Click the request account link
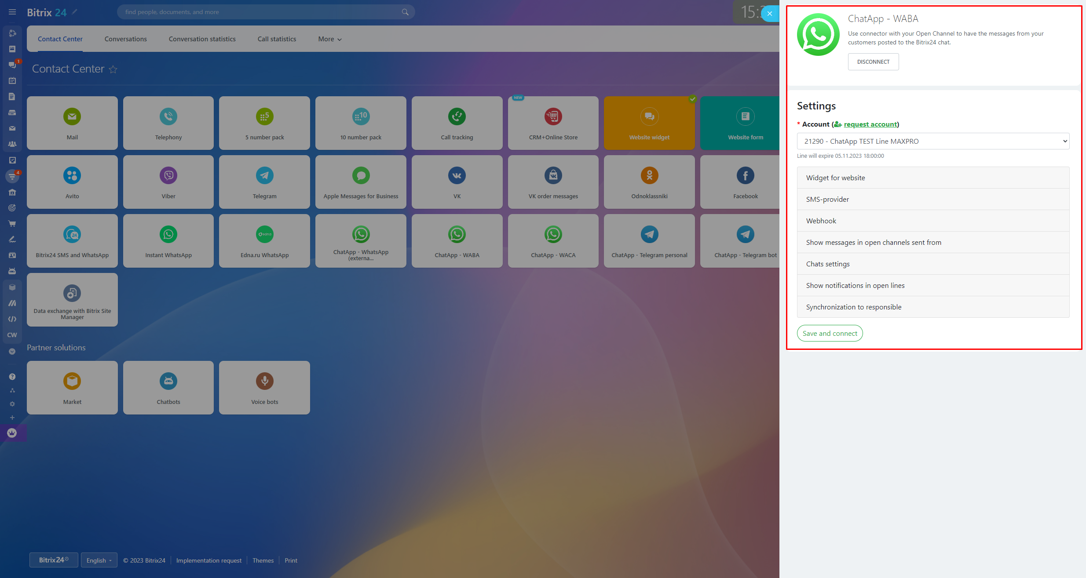Viewport: 1086px width, 578px height. 870,124
